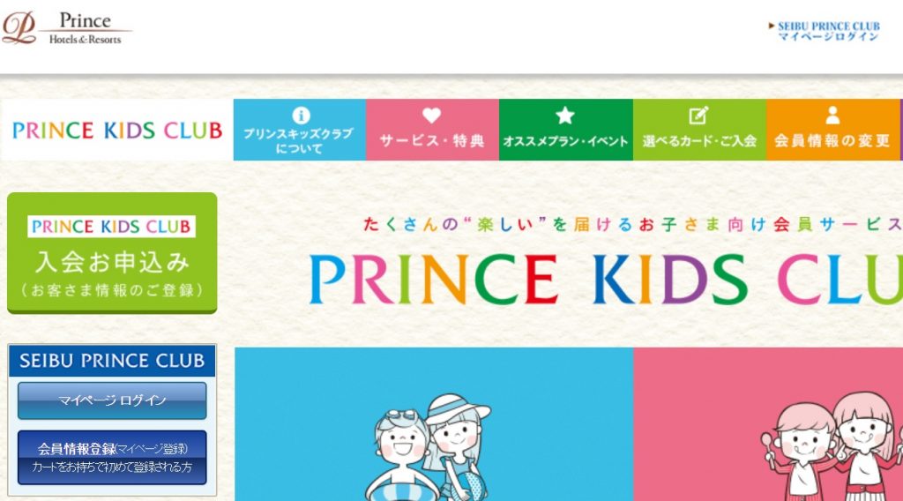This screenshot has height=501, width=903.
Task: Select the オススメプラン・イベント tab
Action: 566,130
